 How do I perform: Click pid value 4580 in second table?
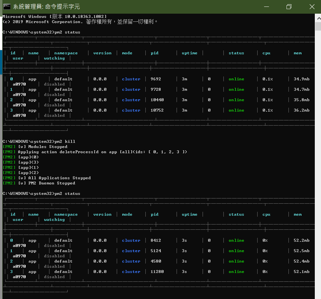[x=156, y=261]
